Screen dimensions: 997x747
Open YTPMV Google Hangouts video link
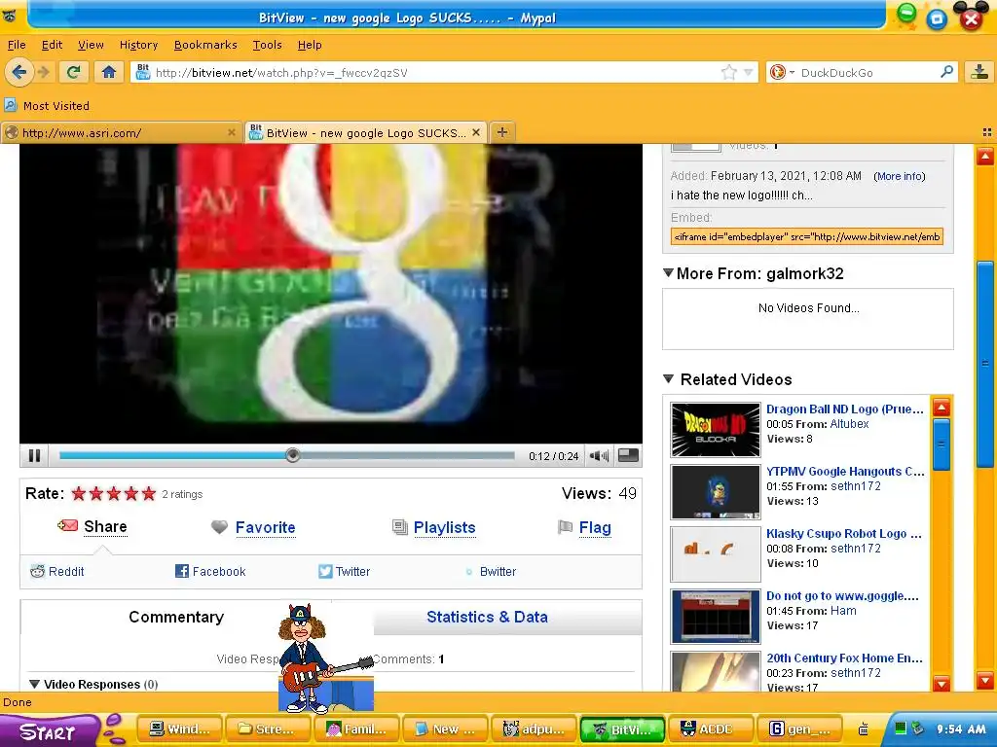(x=844, y=472)
